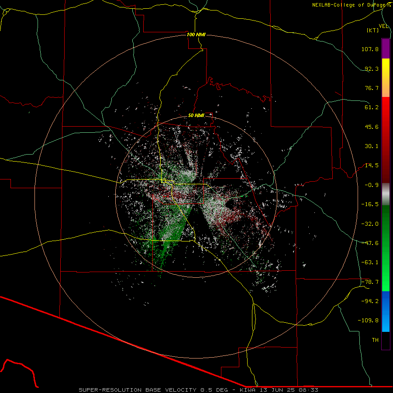Viewport: 393px width, 393px height.
Task: Click the -94.2 velocity scale value
Action: (370, 301)
